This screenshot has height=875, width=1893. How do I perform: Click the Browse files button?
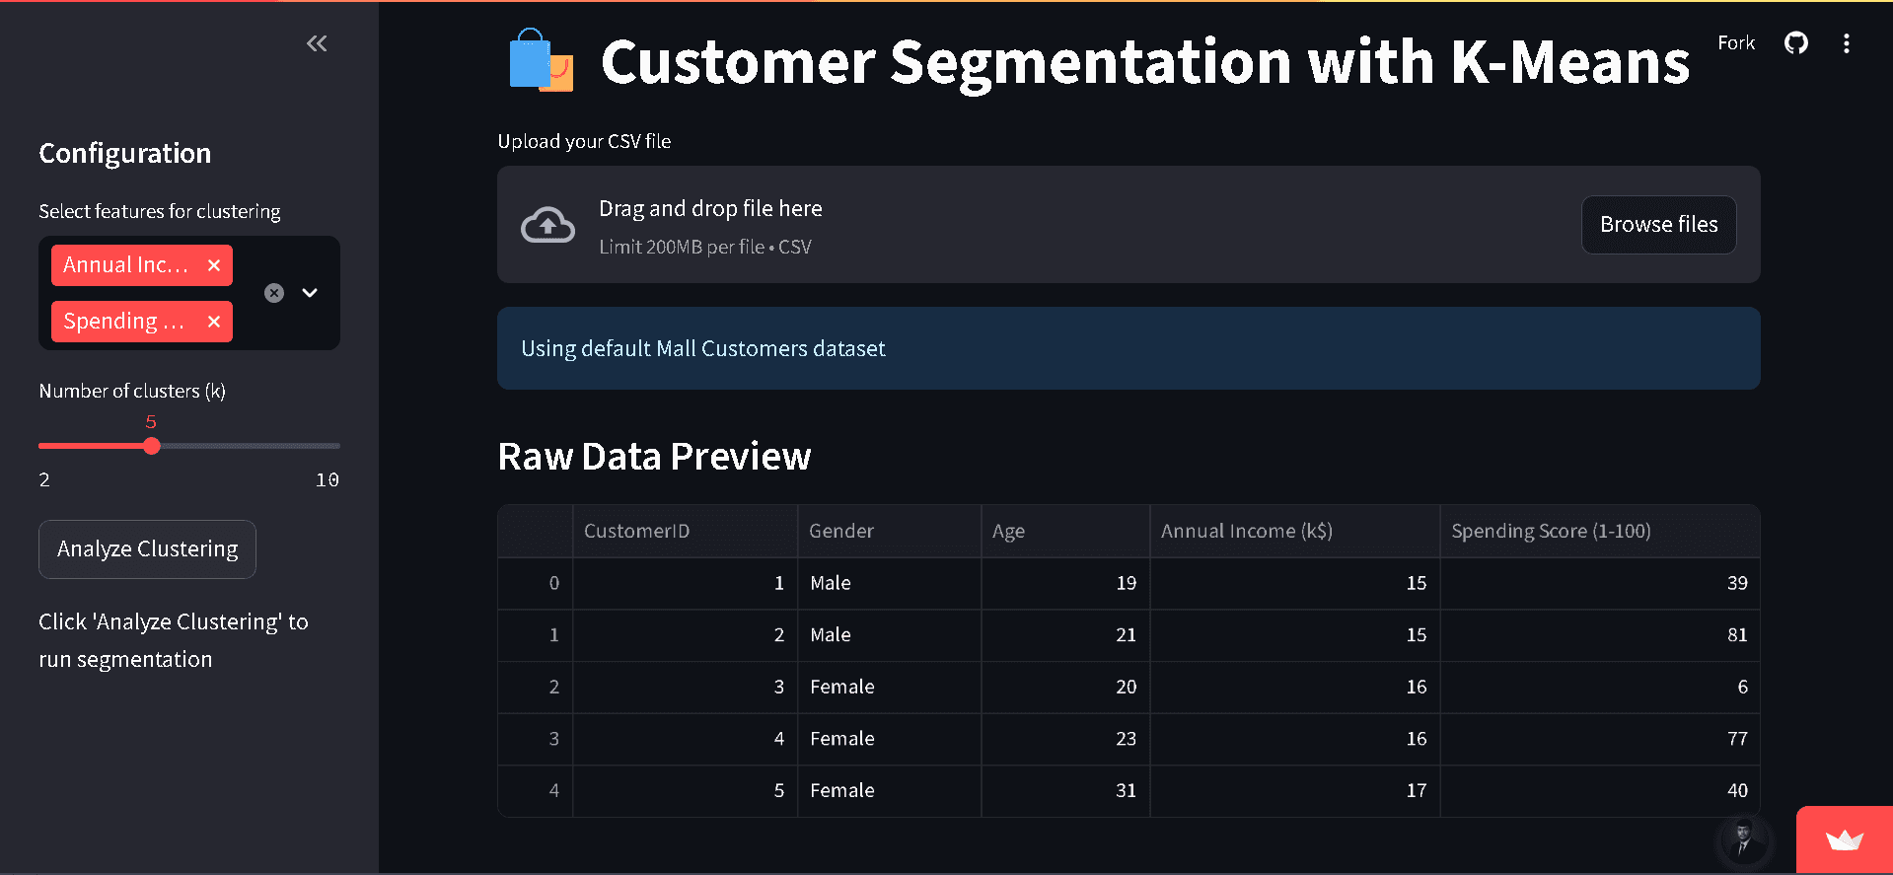tap(1658, 225)
